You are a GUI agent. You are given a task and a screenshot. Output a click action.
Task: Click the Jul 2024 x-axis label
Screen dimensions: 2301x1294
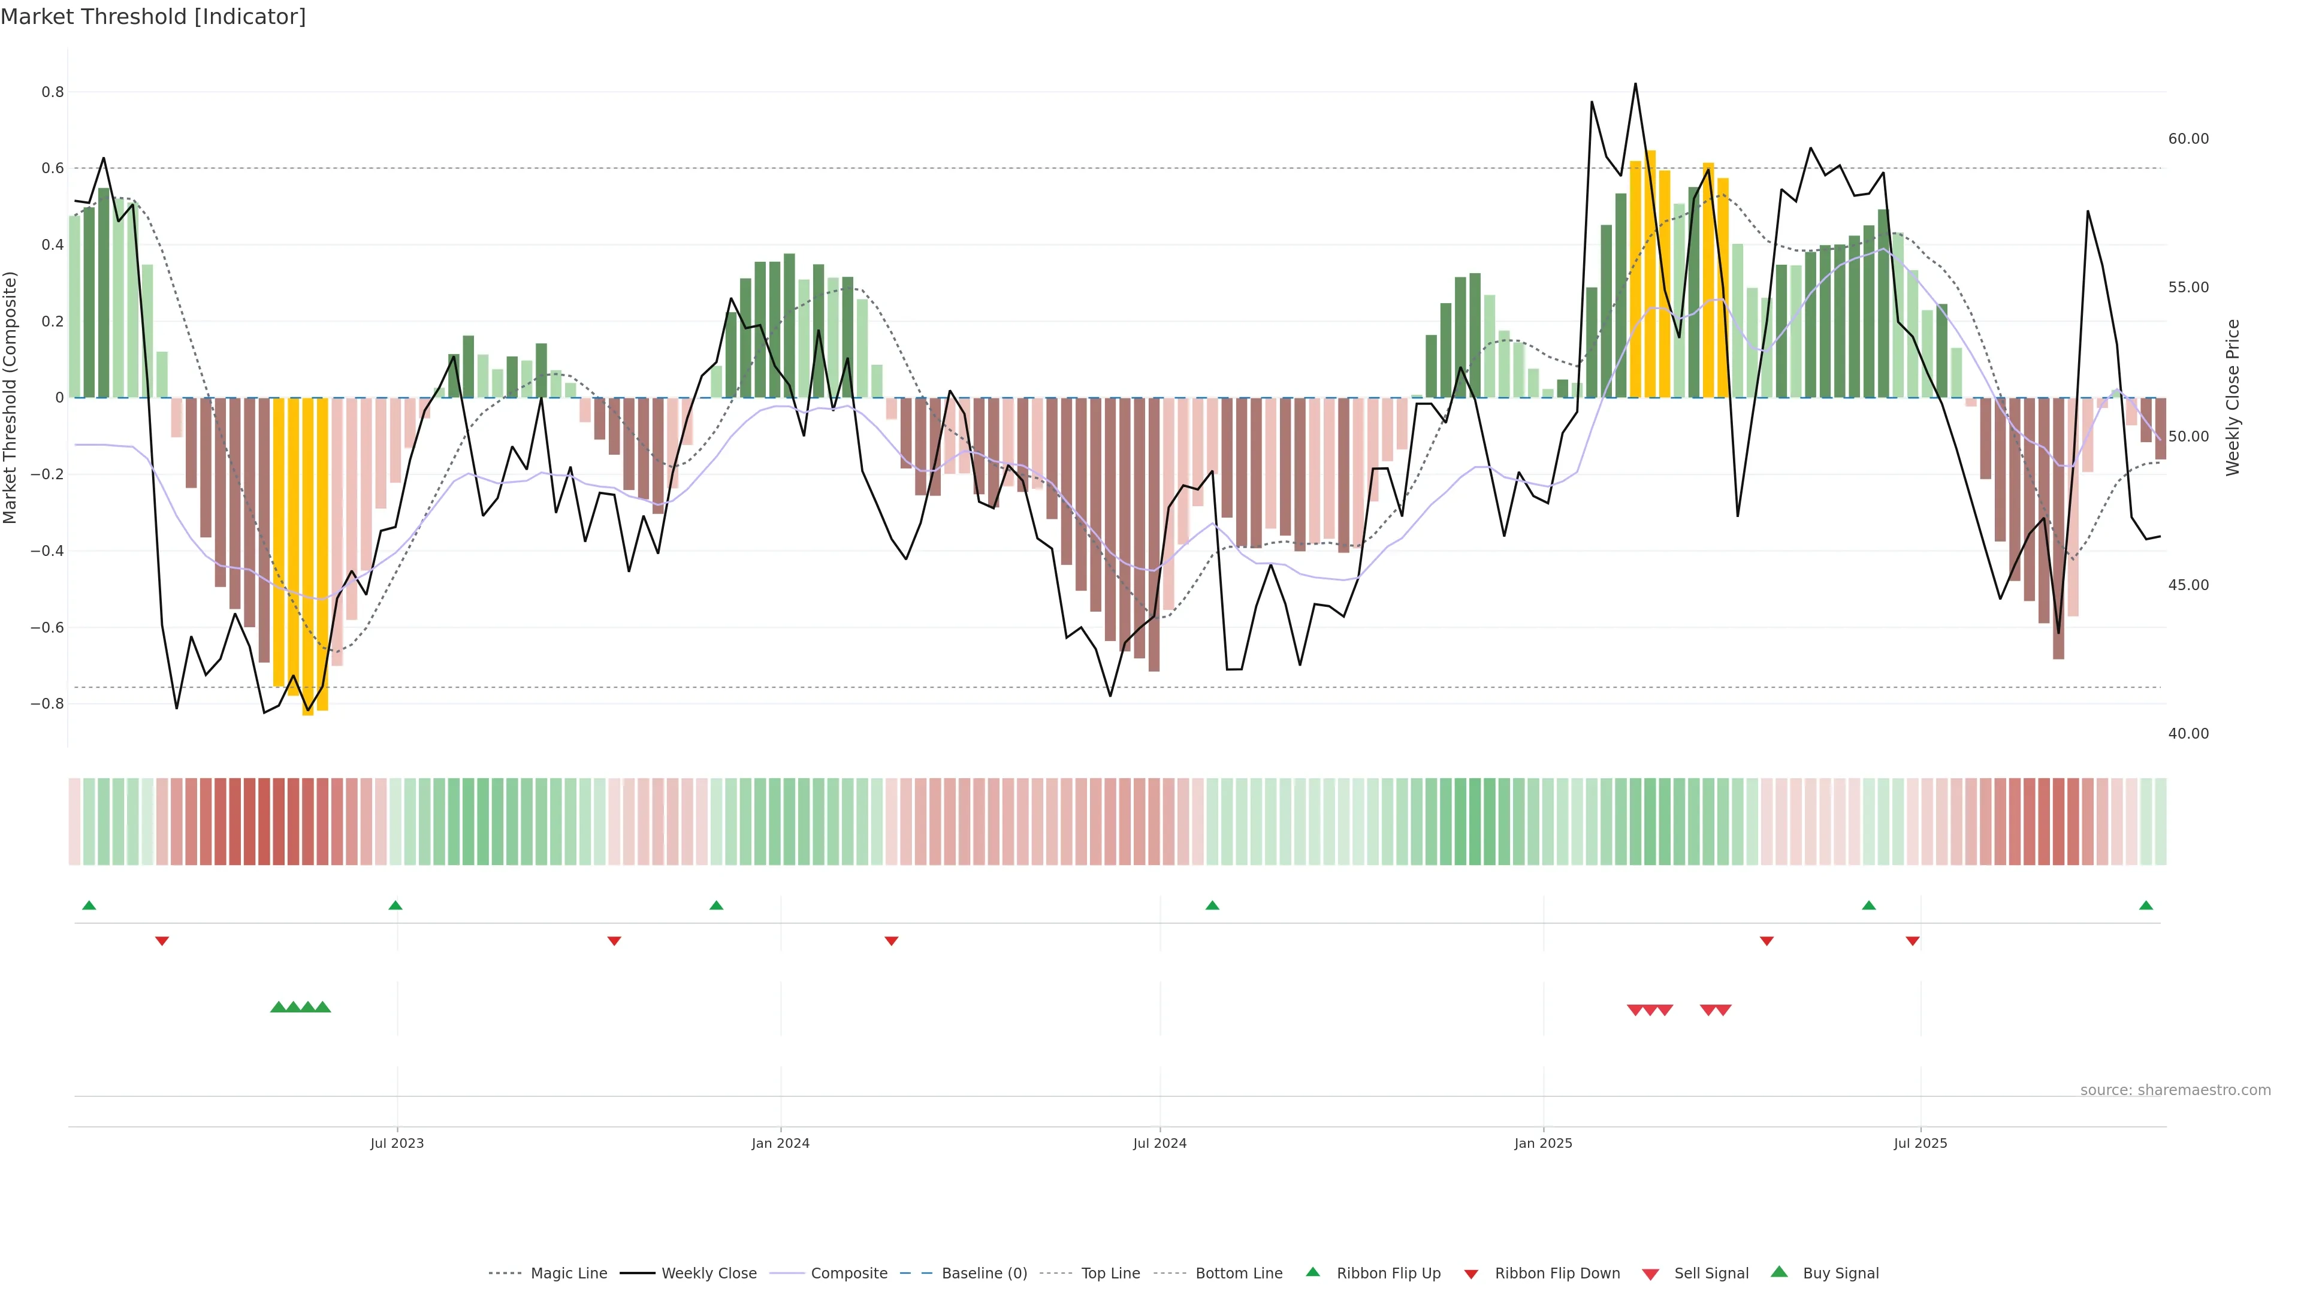click(x=1159, y=1143)
